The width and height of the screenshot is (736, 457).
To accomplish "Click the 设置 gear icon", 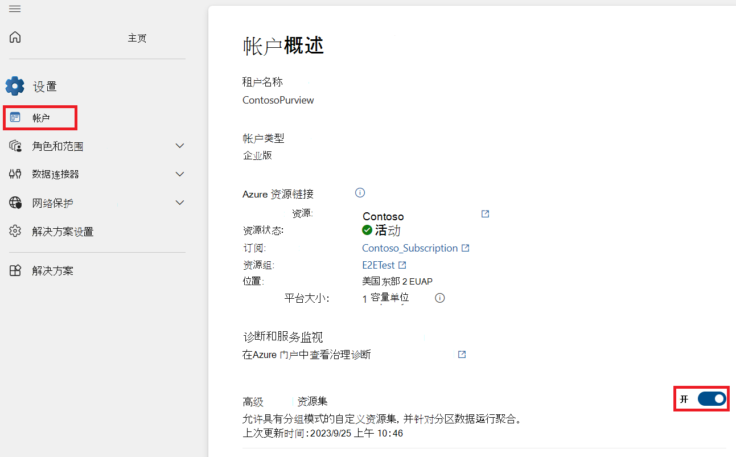I will (15, 86).
